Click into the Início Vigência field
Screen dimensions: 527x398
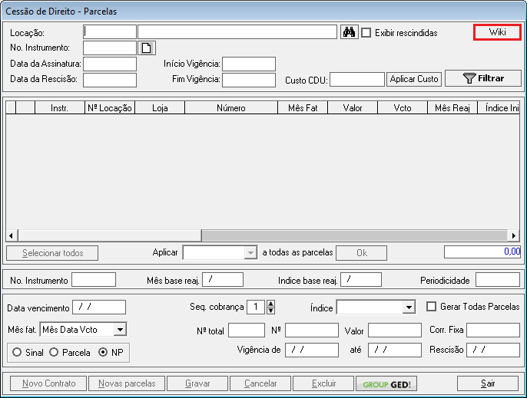[x=249, y=64]
